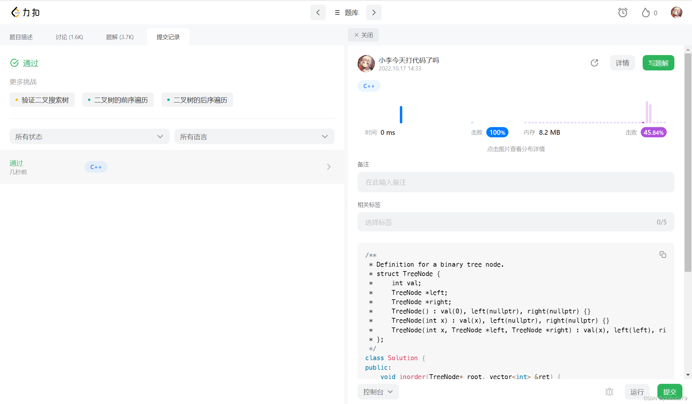
Task: Click the 详情 details button
Action: pos(622,63)
